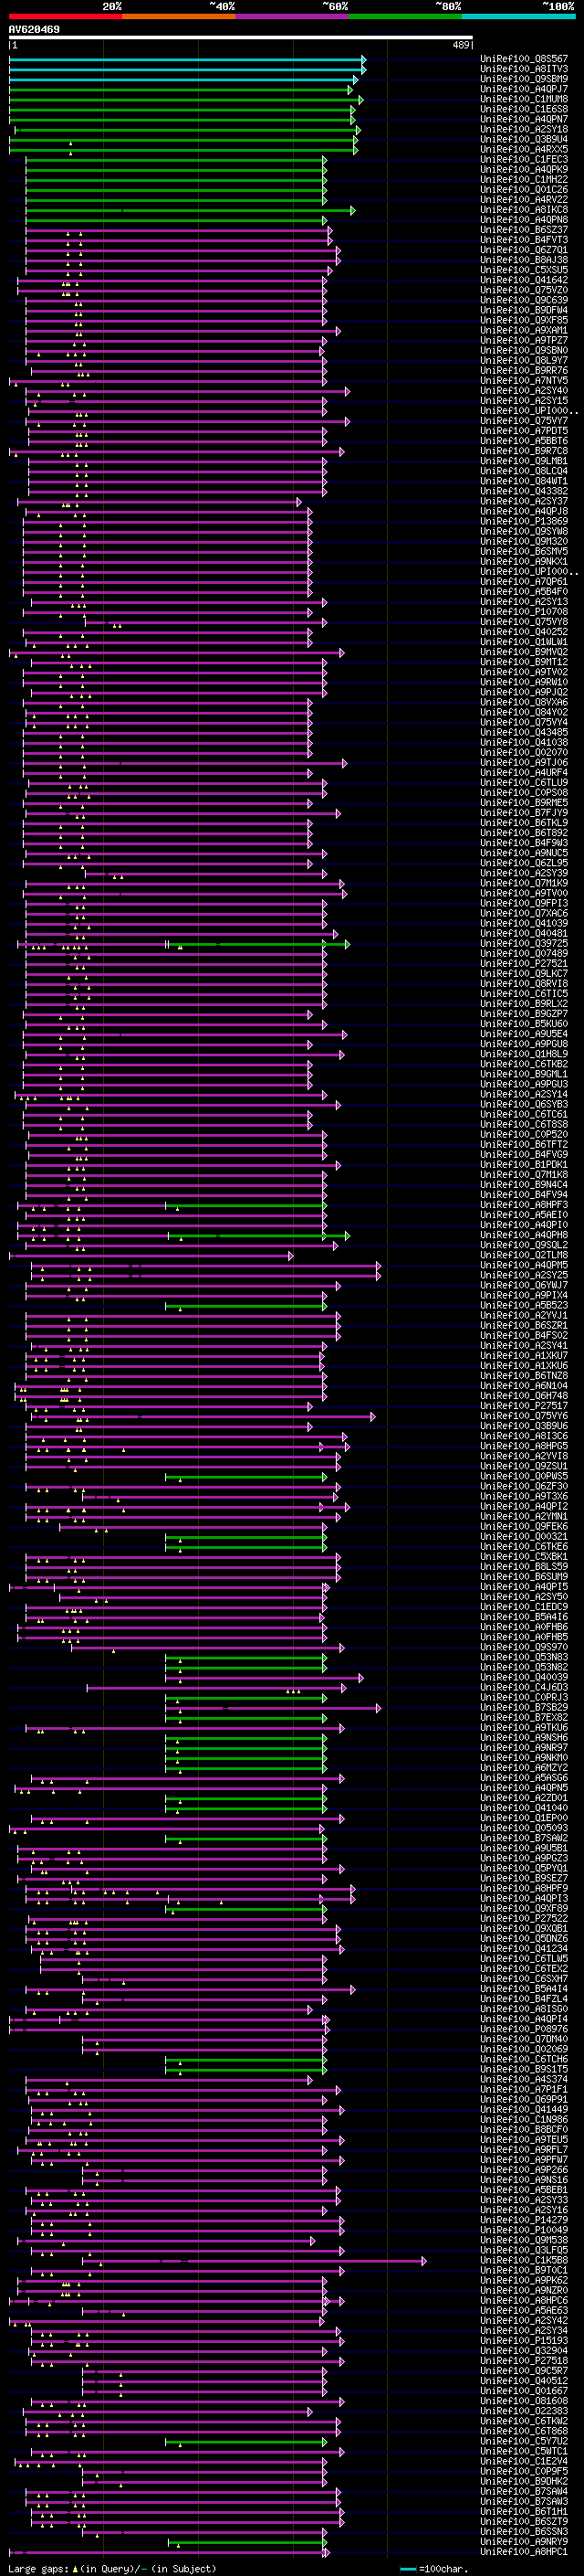The width and height of the screenshot is (584, 2576).
Task: Click the green ~80% identity legend bar
Action: tap(405, 16)
